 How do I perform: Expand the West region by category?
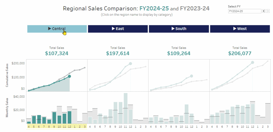point(240,29)
